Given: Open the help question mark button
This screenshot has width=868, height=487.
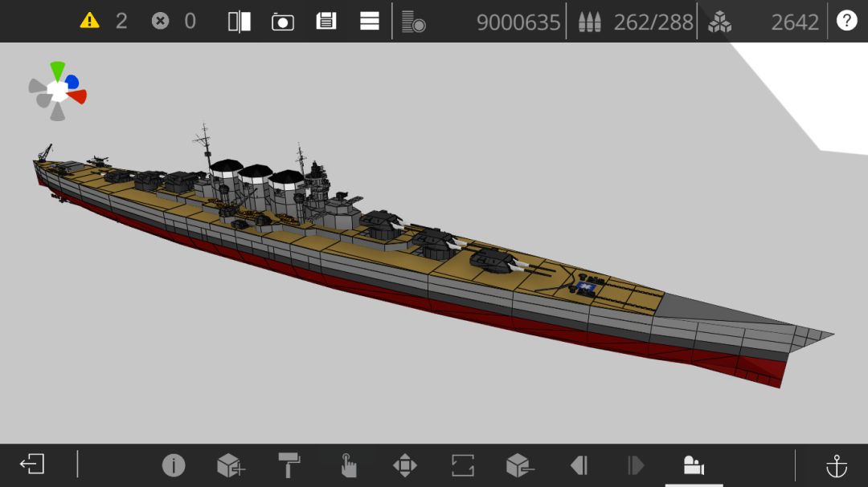Looking at the screenshot, I should tap(846, 21).
